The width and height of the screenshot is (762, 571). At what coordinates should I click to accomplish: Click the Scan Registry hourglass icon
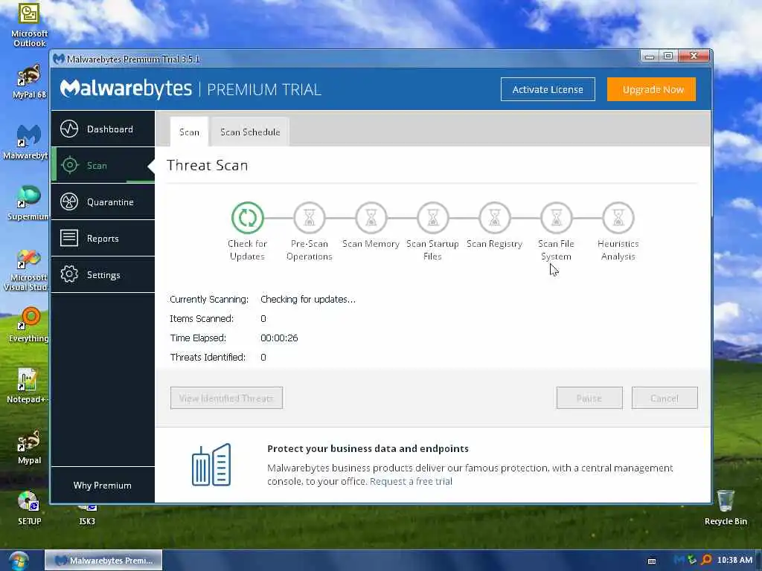(x=494, y=218)
